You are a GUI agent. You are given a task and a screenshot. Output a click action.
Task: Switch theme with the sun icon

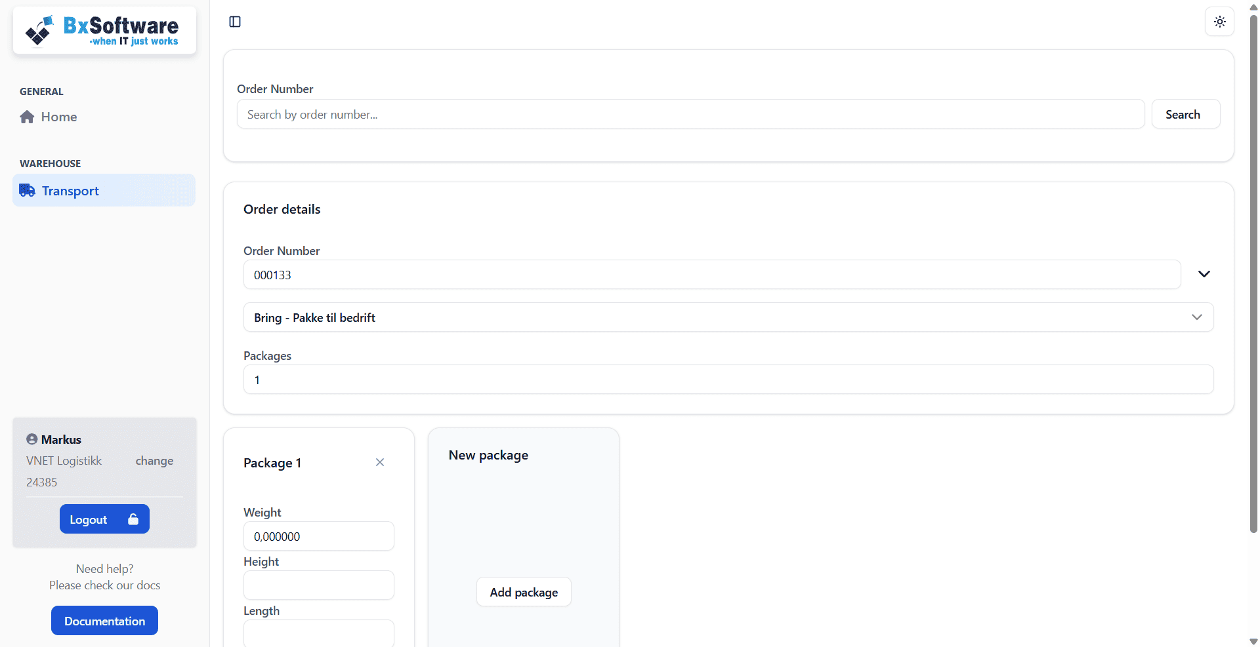coord(1219,22)
